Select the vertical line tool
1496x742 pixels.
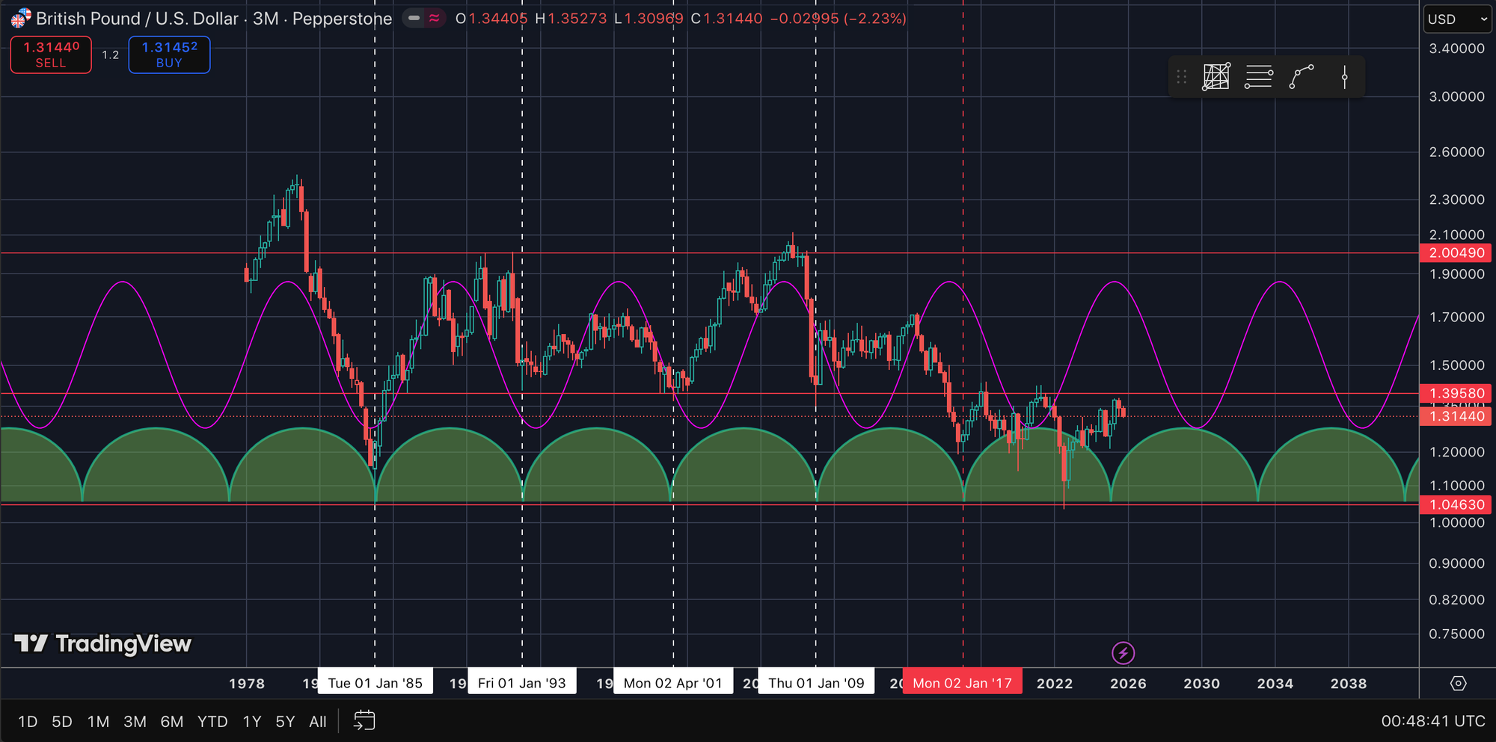(1344, 77)
